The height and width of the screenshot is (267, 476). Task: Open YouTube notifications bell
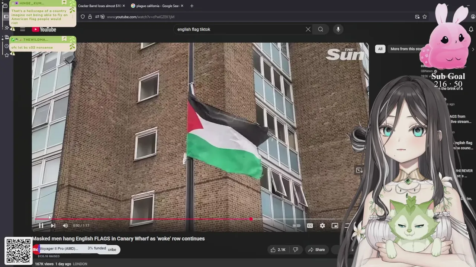(x=471, y=29)
